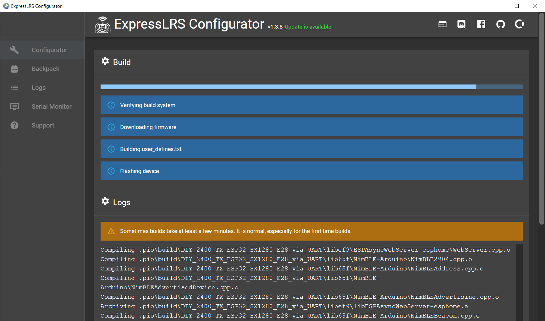Click the Configurator wrench icon
545x321 pixels.
[x=14, y=50]
